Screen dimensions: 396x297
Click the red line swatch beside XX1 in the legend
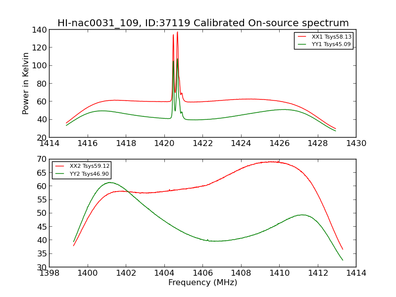[302, 37]
